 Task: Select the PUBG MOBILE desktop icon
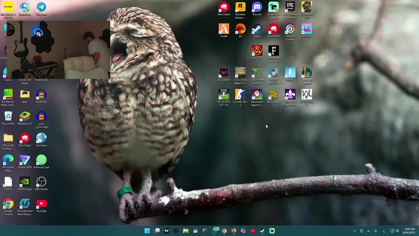click(x=274, y=76)
